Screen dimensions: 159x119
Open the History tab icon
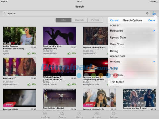[79, 113]
